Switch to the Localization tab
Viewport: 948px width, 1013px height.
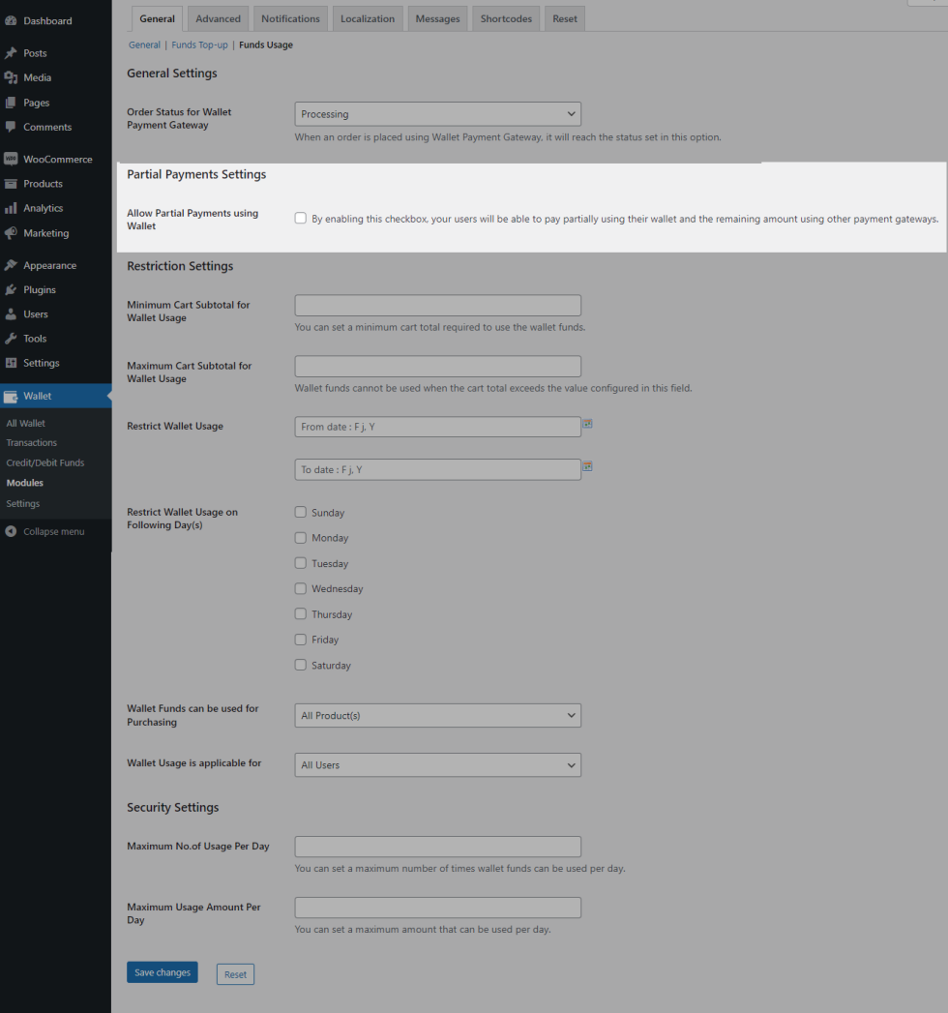pyautogui.click(x=368, y=18)
